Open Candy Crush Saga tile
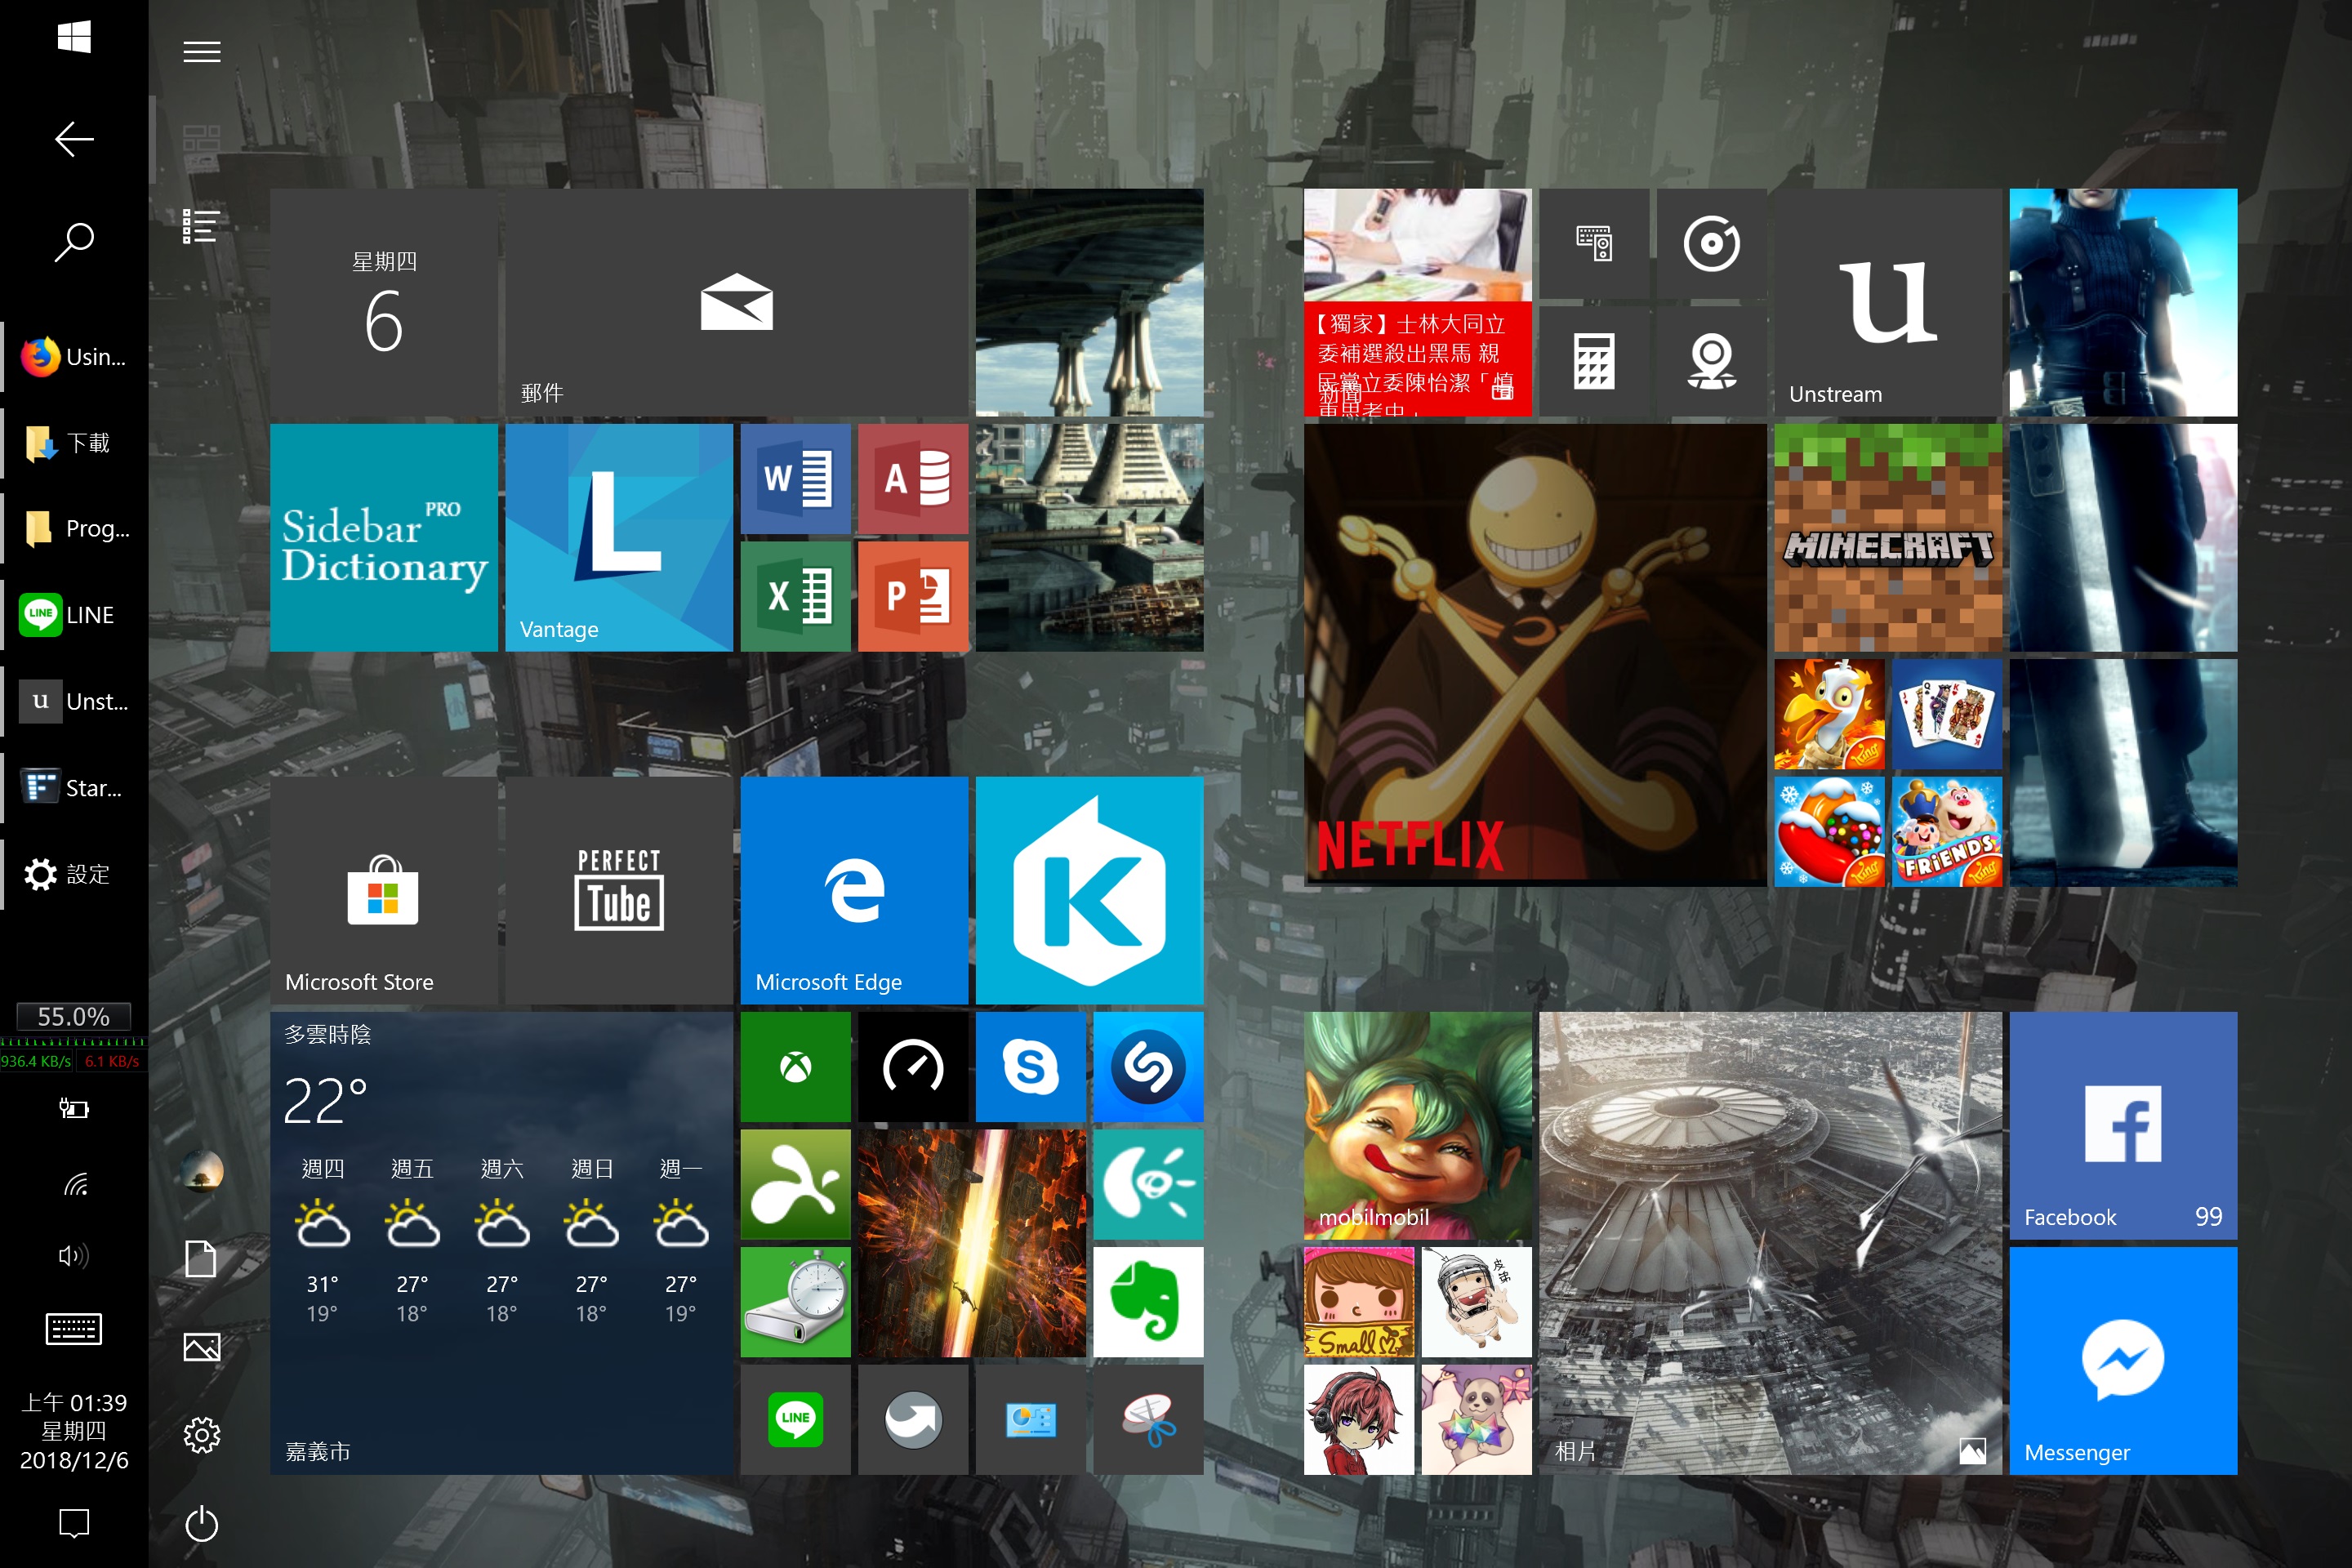Screen dimensions: 2352x1568 [x=1829, y=832]
